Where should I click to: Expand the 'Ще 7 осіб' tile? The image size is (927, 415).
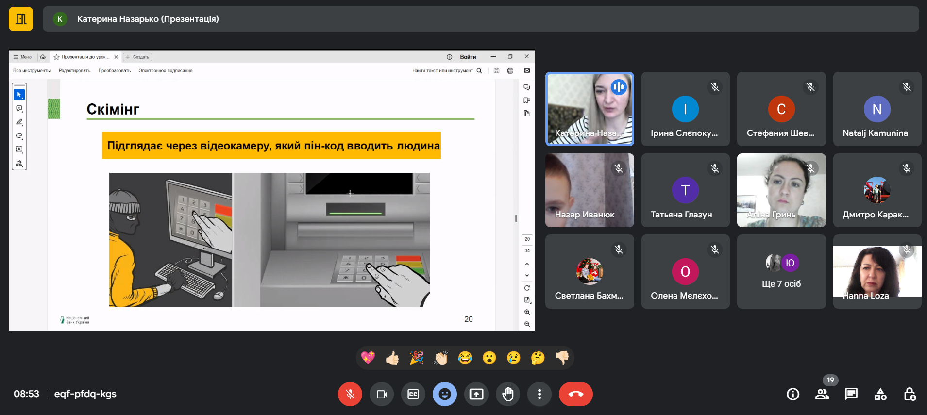tap(781, 272)
